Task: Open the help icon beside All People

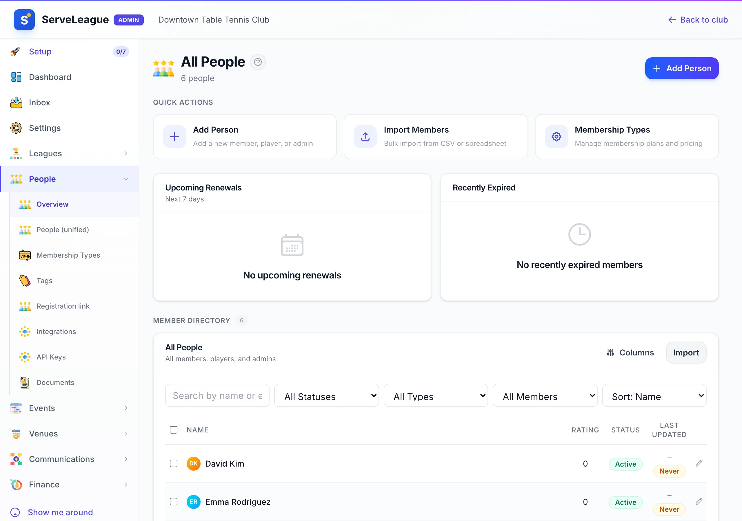Action: (x=258, y=62)
